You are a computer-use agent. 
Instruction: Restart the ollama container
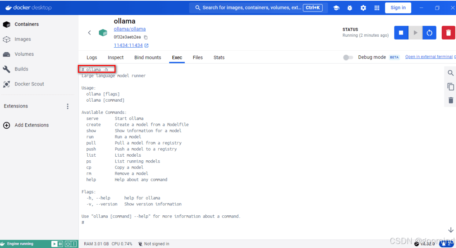point(429,33)
